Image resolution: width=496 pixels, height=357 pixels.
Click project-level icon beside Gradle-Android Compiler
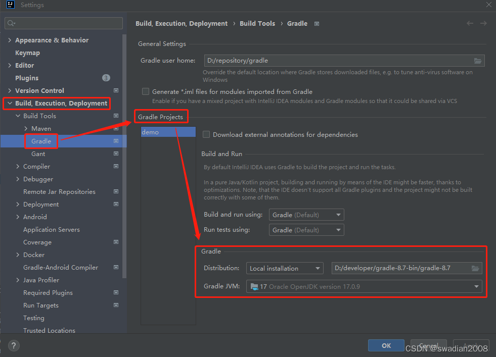click(x=116, y=268)
